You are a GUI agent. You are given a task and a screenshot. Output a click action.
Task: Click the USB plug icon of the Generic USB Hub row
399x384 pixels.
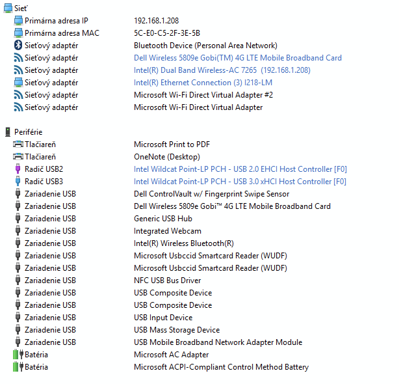[x=18, y=219]
